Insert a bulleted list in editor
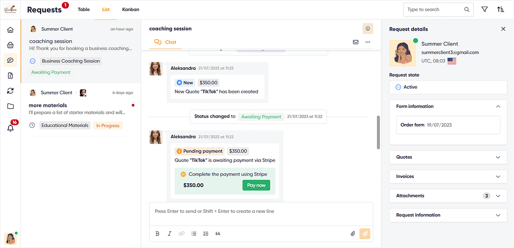 pos(194,233)
